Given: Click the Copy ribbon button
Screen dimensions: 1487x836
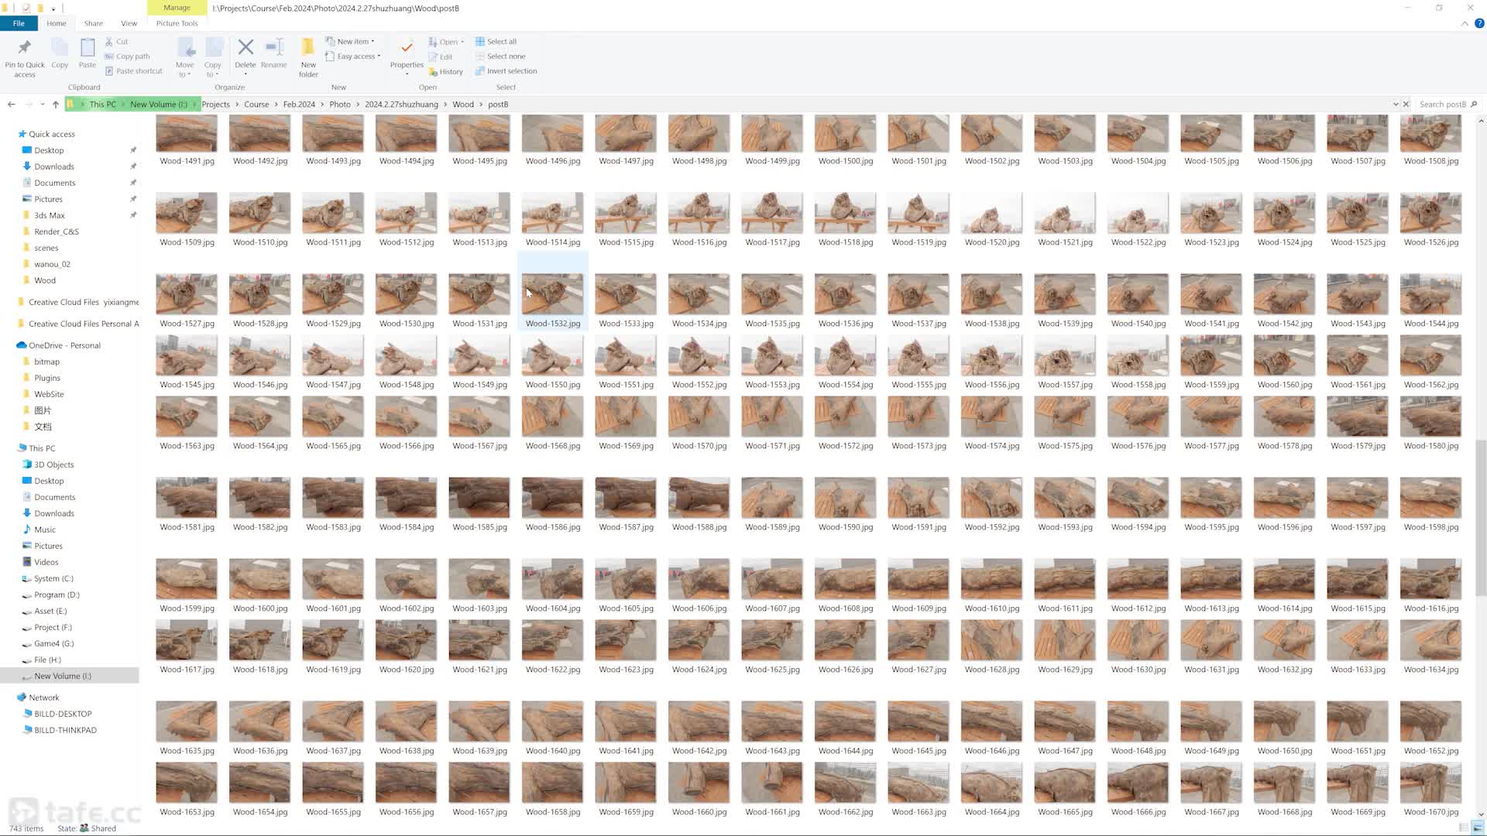Looking at the screenshot, I should click(x=60, y=54).
